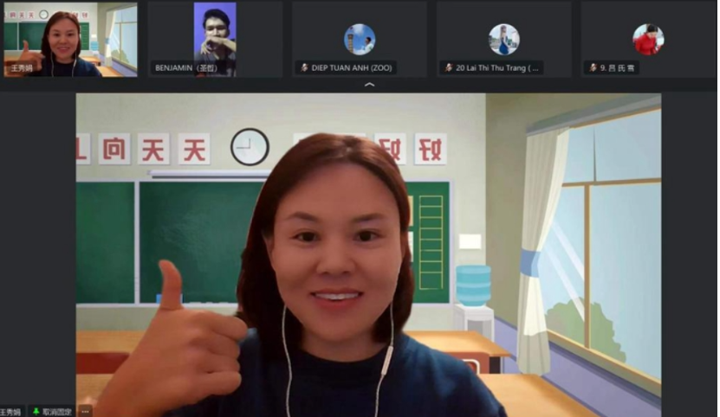Click the muted mic icon beside 20 Lai Thi Thu Trang
Image resolution: width=720 pixels, height=417 pixels.
(x=449, y=67)
